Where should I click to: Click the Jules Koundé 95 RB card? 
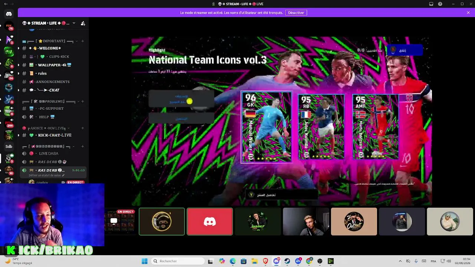tap(321, 127)
